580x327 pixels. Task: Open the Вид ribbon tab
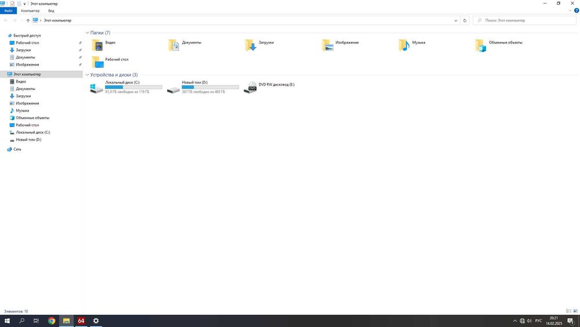51,10
